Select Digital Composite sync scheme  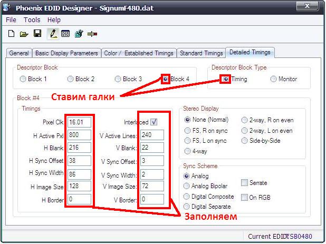coord(186,196)
